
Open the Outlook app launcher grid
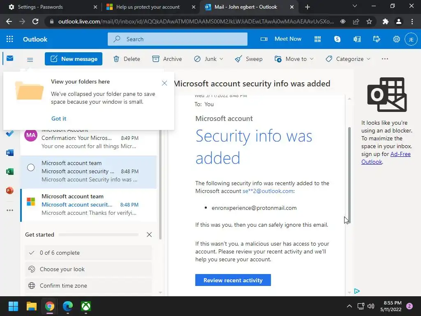10,39
